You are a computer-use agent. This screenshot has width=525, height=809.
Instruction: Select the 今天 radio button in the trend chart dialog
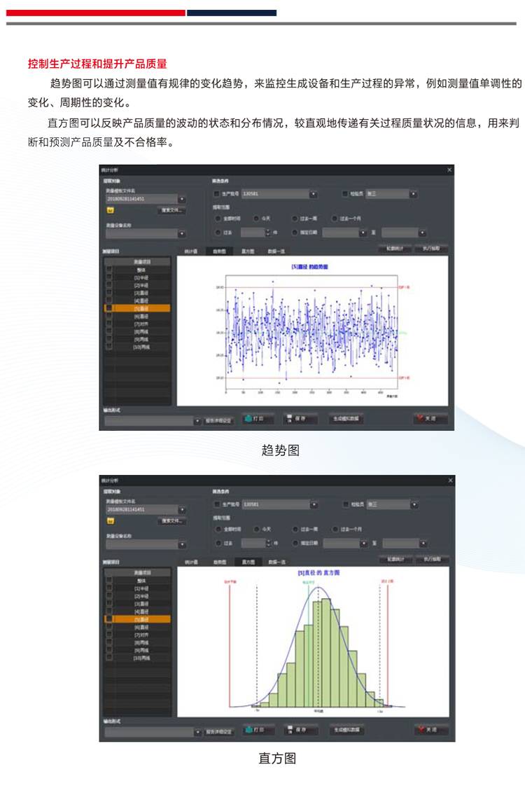tap(257, 218)
